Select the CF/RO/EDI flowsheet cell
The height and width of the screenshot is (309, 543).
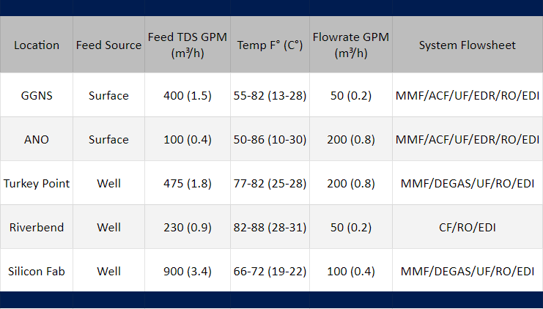click(468, 227)
